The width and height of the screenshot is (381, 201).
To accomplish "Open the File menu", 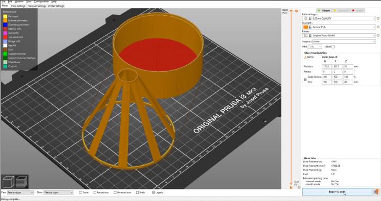I will [x=3, y=2].
